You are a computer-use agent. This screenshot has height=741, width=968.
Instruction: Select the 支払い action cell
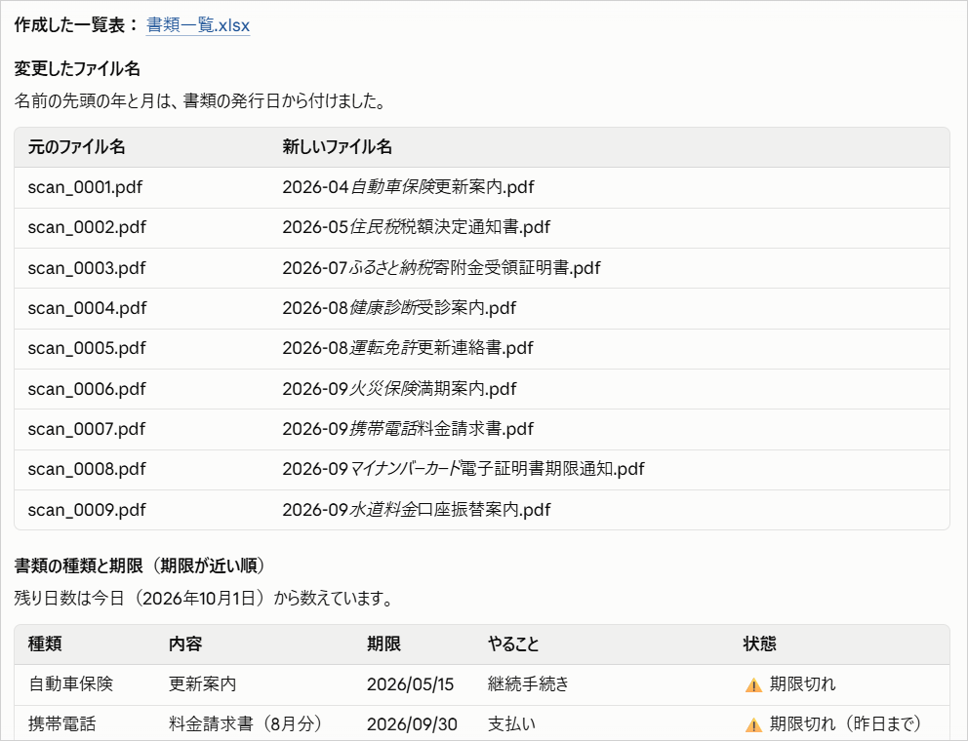[511, 724]
